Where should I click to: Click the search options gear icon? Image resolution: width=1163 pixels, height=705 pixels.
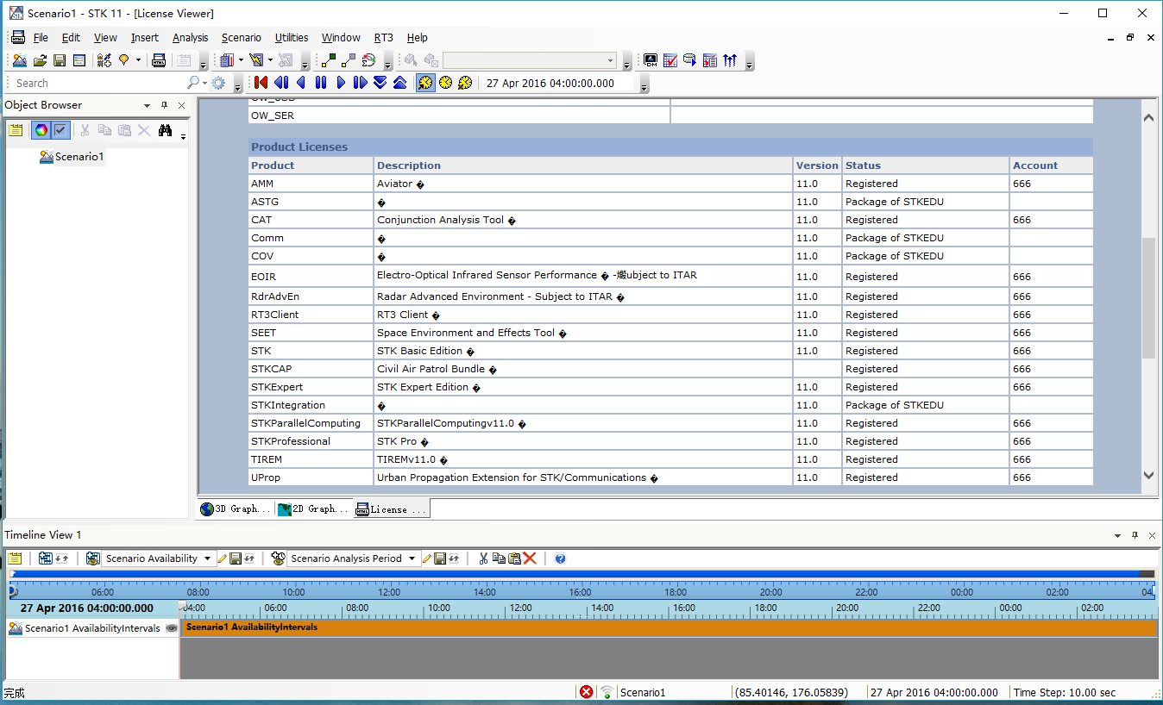coord(218,83)
